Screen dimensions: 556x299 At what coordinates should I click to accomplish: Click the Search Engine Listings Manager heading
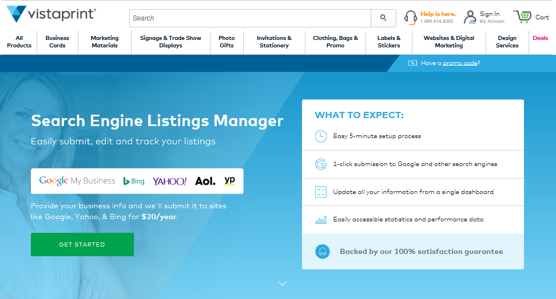pyautogui.click(x=157, y=120)
